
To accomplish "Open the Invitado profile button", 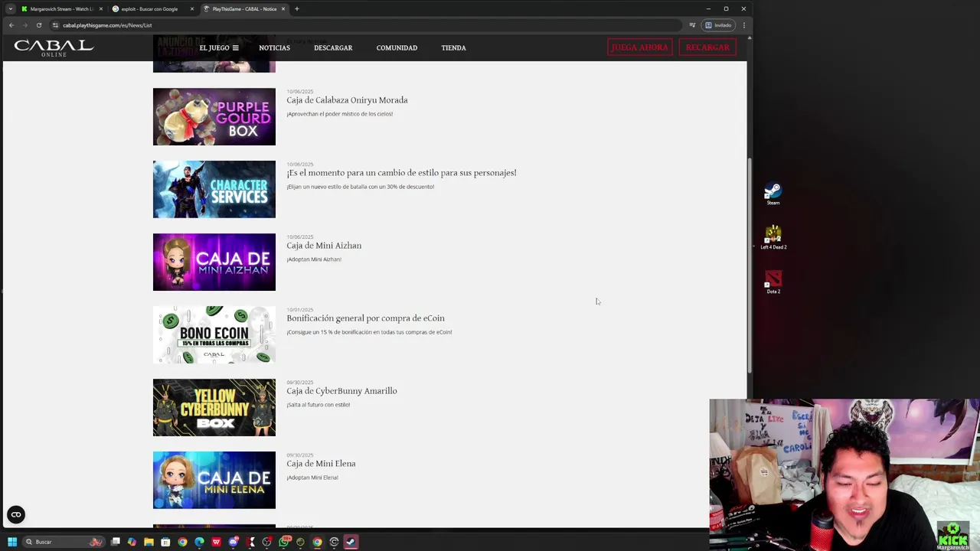I will [x=718, y=25].
